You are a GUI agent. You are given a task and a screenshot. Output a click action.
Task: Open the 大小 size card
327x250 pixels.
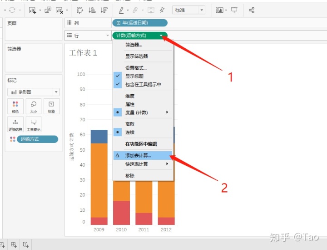tap(34, 106)
